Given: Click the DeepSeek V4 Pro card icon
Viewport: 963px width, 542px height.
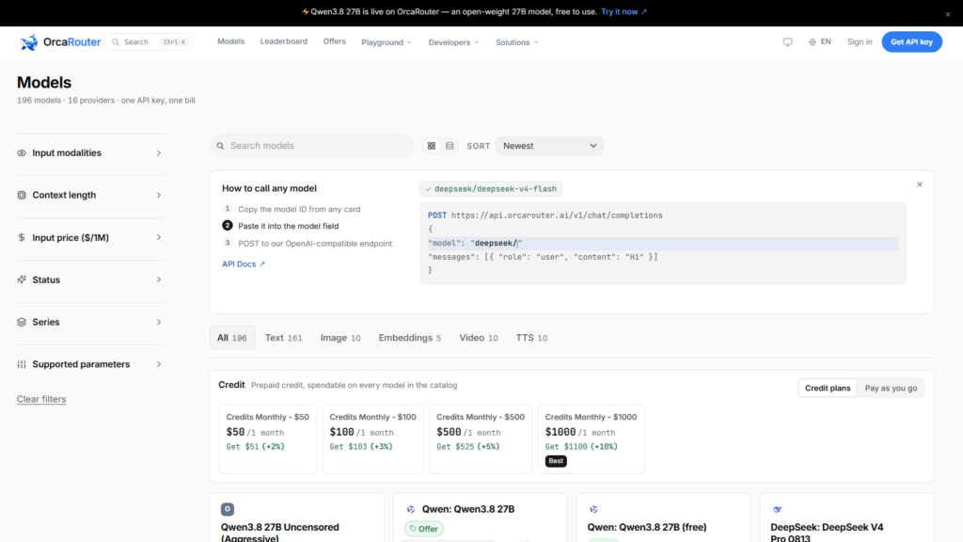Looking at the screenshot, I should (777, 509).
